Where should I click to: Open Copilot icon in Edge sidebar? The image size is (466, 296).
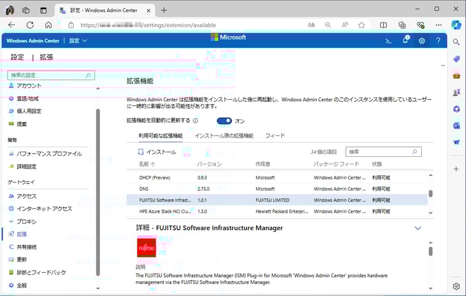pyautogui.click(x=456, y=25)
